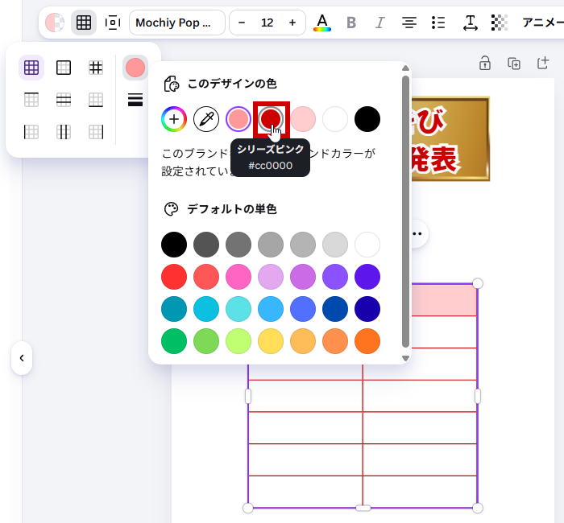This screenshot has height=523, width=564.
Task: Choose orange default color swatch
Action: [x=367, y=341]
